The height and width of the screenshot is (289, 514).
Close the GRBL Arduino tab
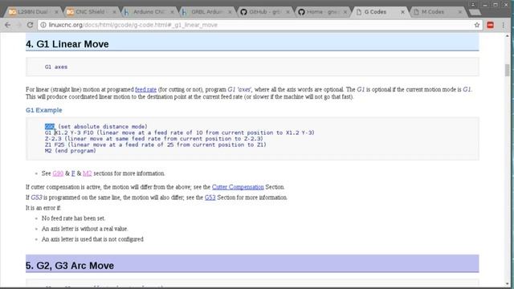230,12
